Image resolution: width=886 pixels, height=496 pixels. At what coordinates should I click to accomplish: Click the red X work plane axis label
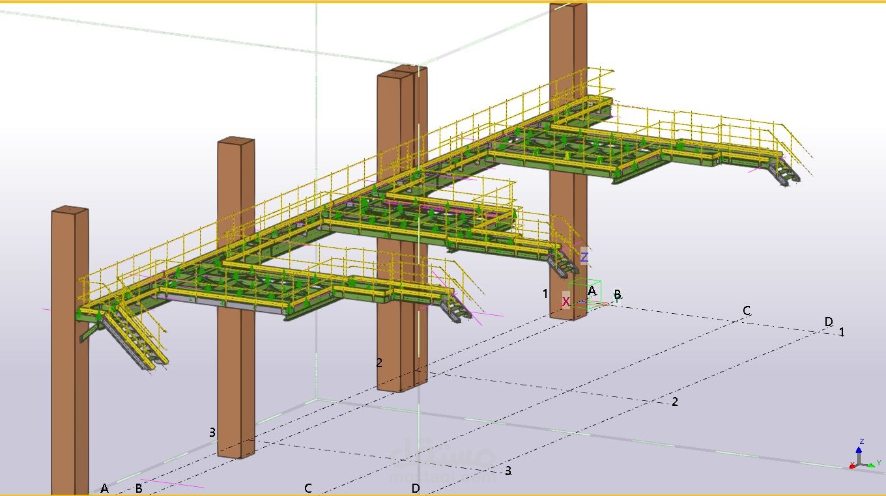point(565,302)
